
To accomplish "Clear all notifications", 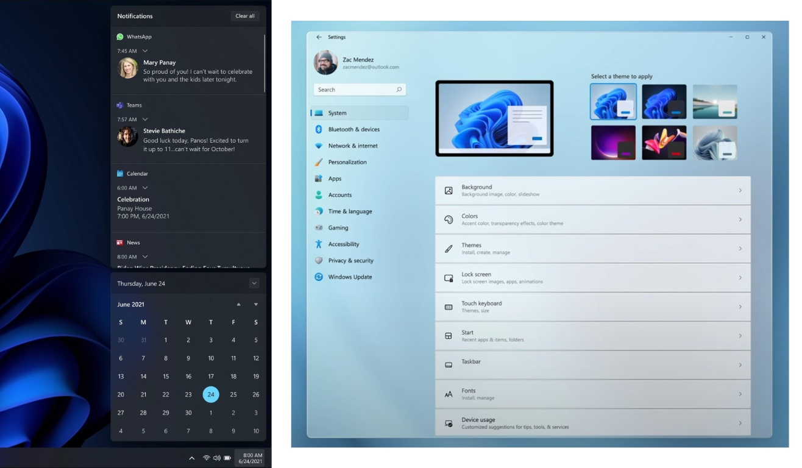I will click(x=245, y=16).
